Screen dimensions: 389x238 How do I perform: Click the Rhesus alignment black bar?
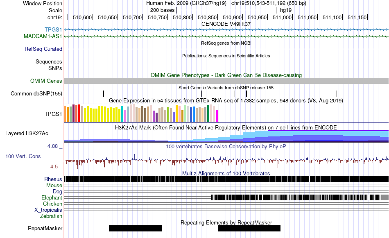coord(226,179)
